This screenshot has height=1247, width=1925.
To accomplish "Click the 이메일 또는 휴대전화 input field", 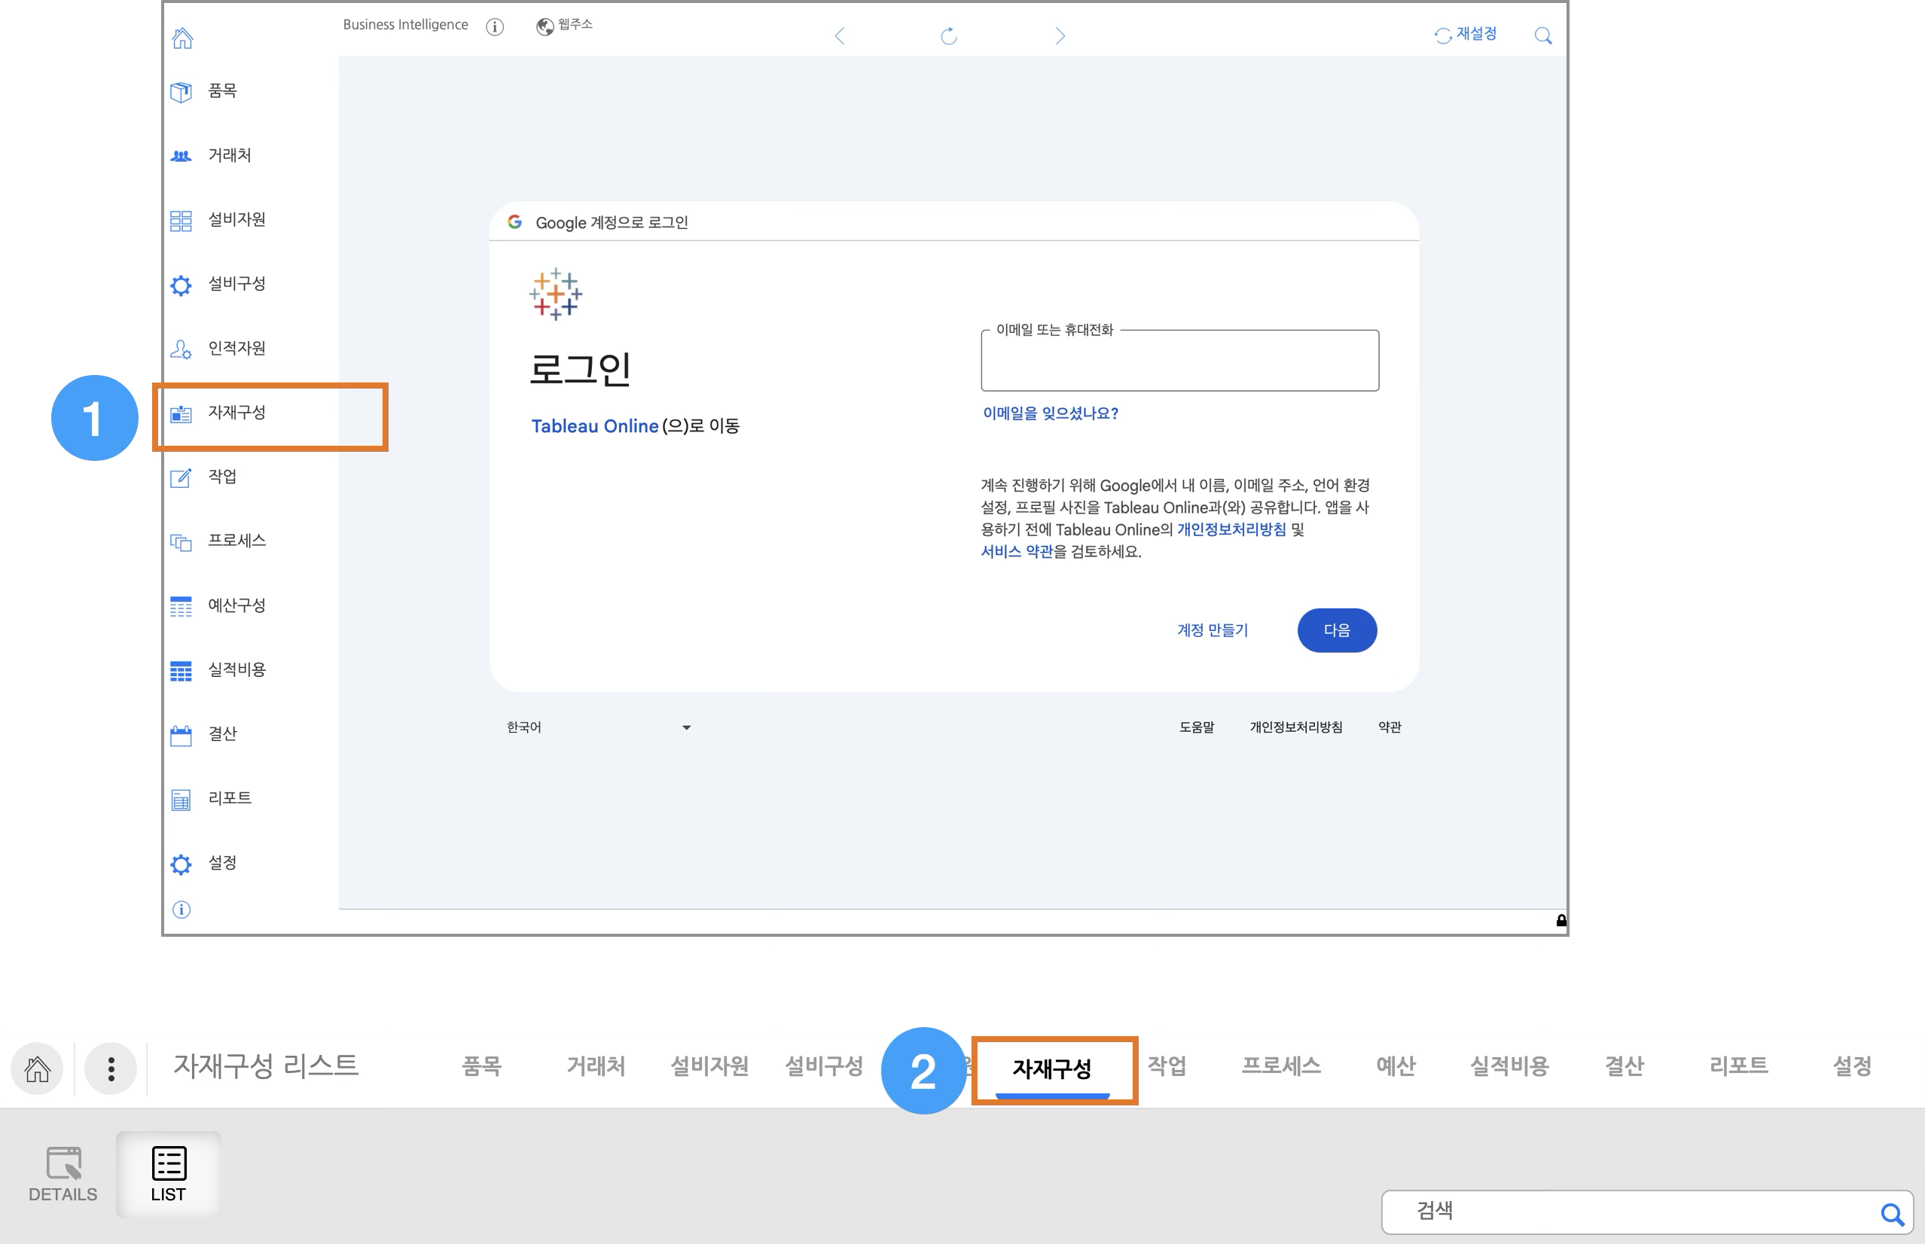I will click(1179, 361).
